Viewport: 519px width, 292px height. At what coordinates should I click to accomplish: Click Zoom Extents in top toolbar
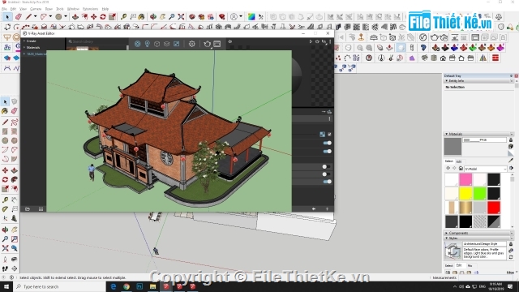[181, 16]
